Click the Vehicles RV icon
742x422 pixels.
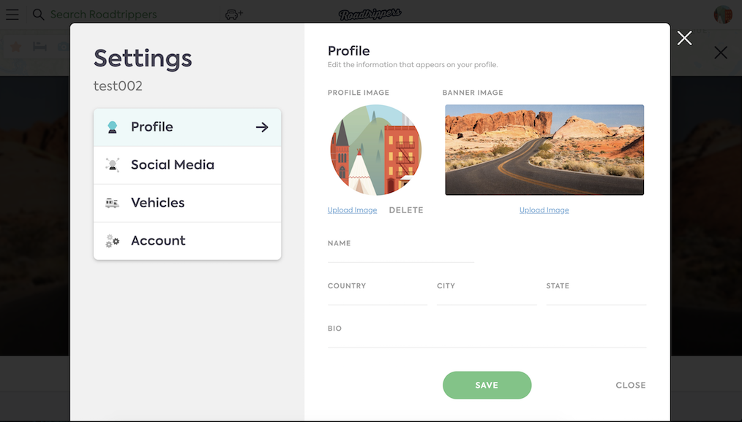[x=112, y=203]
